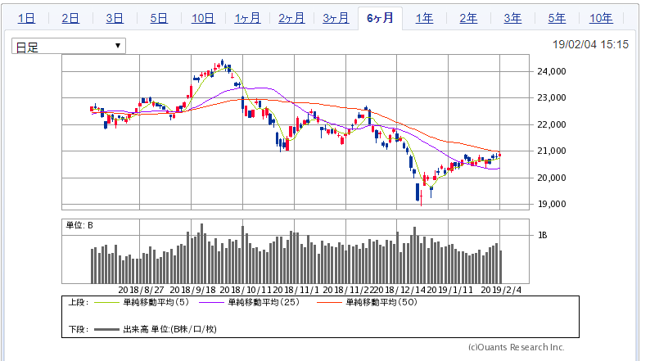This screenshot has width=650, height=361.
Task: Switch to the 1日 chart tab
Action: click(26, 18)
